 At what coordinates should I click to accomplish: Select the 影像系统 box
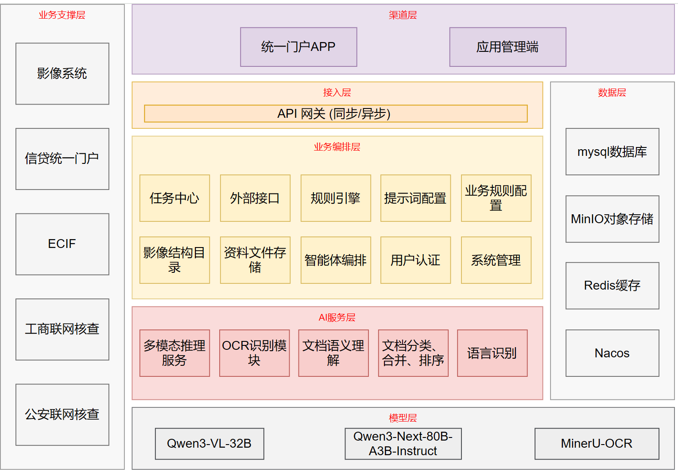[x=62, y=74]
